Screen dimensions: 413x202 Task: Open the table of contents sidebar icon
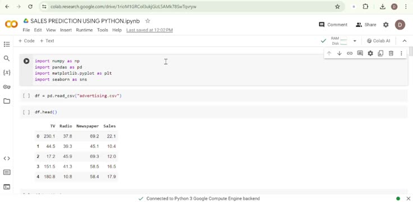[7, 44]
